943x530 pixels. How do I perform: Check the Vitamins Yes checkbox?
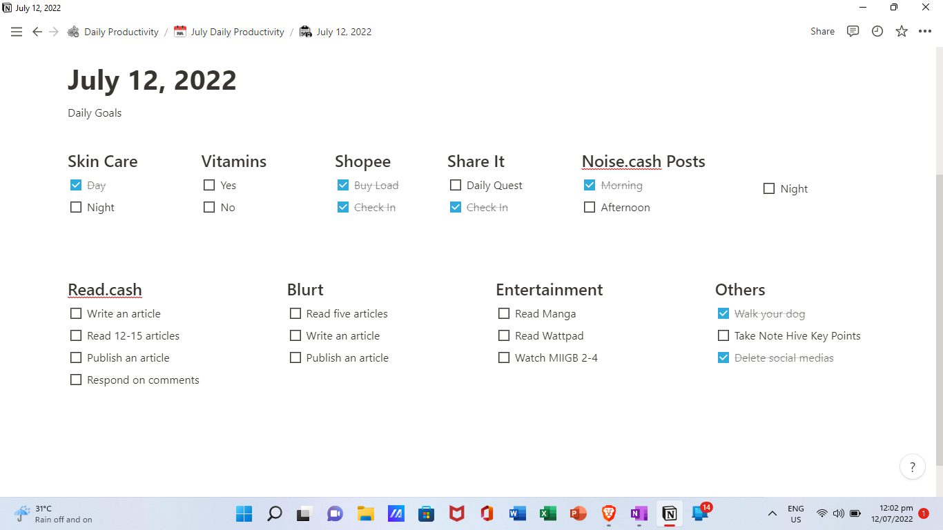coord(209,185)
